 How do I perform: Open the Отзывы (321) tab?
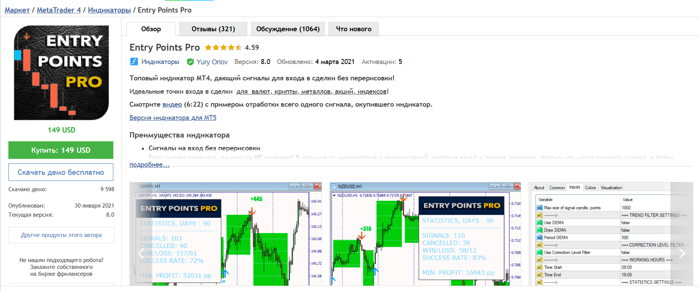point(213,29)
